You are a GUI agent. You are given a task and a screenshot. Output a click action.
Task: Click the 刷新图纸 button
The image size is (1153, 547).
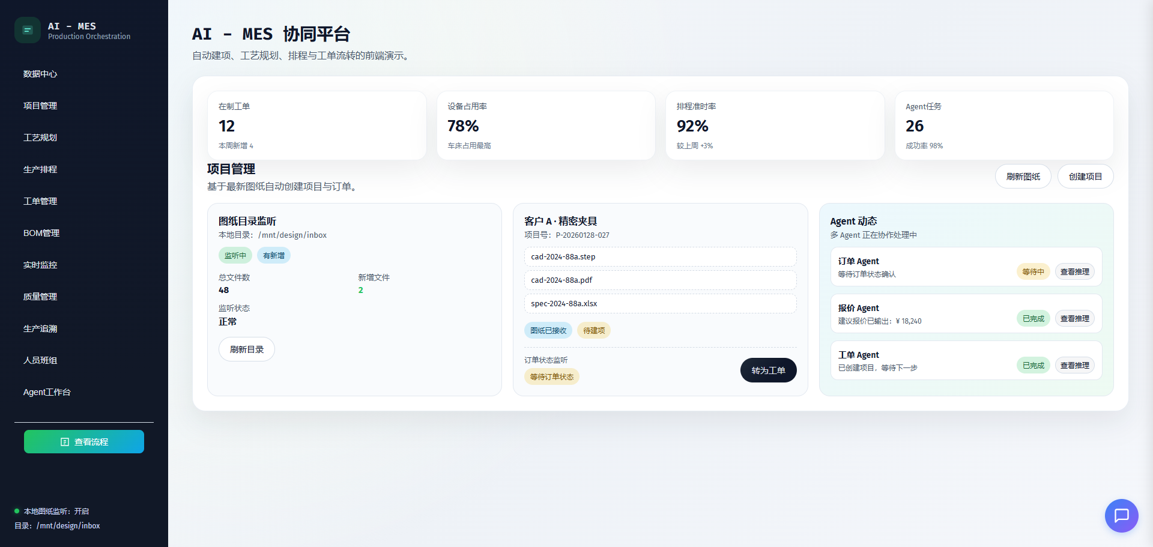[1023, 177]
